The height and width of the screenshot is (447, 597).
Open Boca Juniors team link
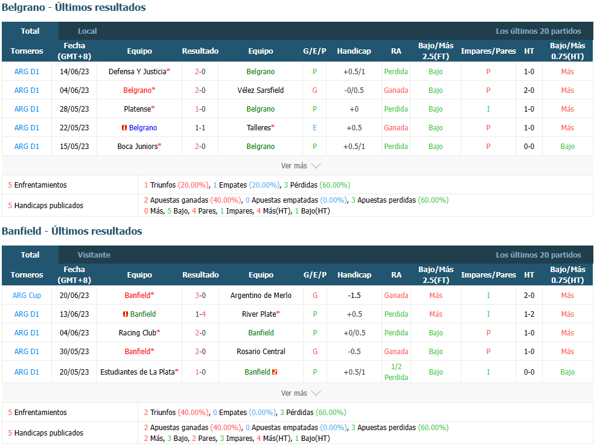pos(138,147)
